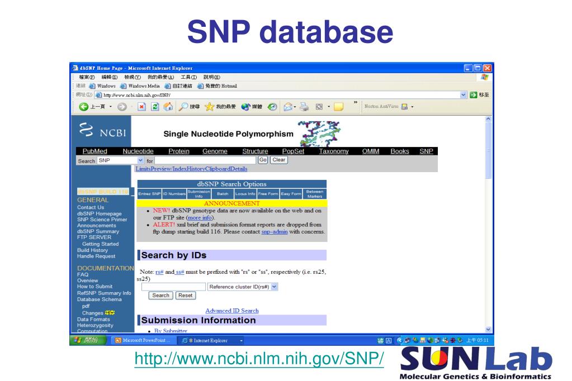Image resolution: width=572 pixels, height=381 pixels.
Task: Click the Stop loading icon
Action: (141, 107)
